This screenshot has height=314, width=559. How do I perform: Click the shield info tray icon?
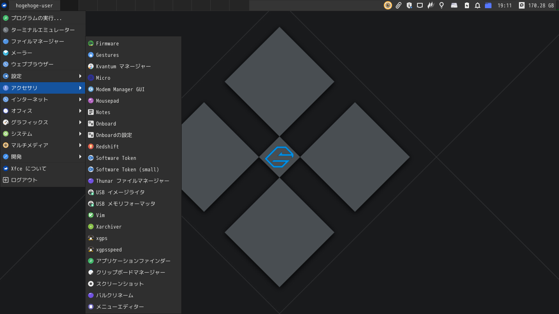tap(409, 5)
